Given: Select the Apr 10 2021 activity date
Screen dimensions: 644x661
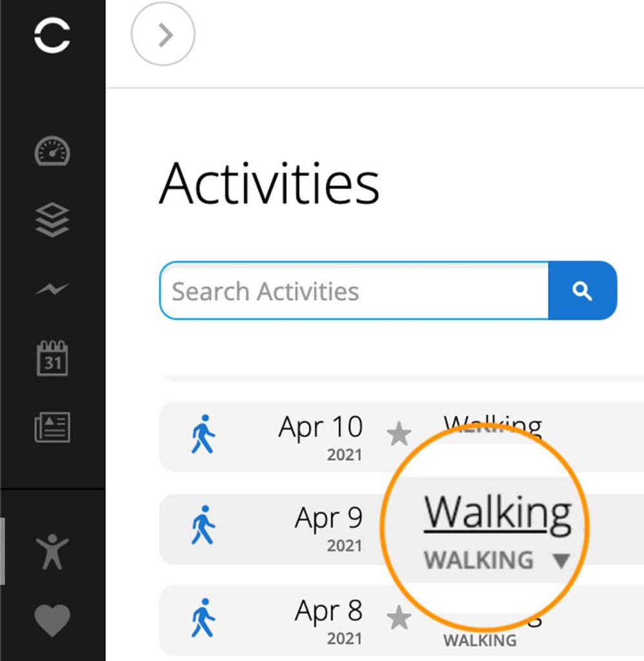Looking at the screenshot, I should [321, 436].
